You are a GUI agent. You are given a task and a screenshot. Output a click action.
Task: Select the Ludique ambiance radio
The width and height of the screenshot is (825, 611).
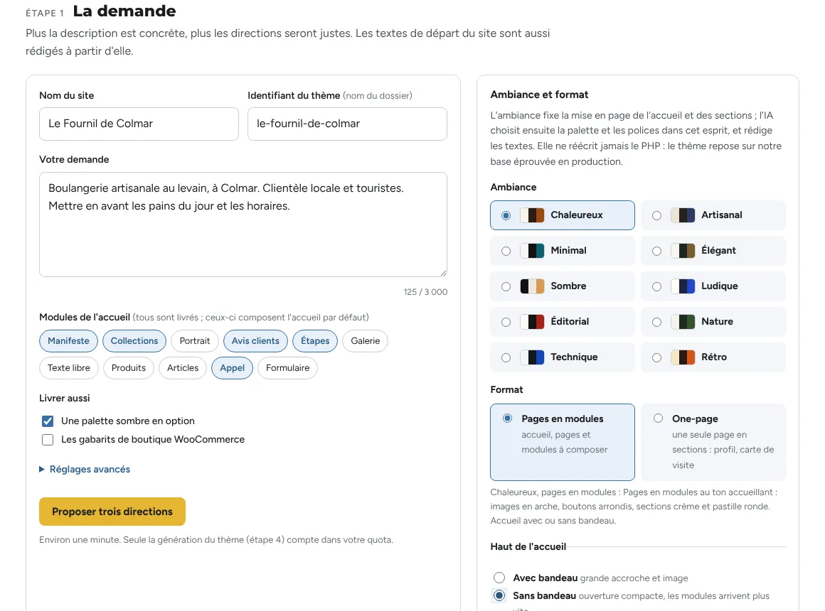(x=656, y=286)
